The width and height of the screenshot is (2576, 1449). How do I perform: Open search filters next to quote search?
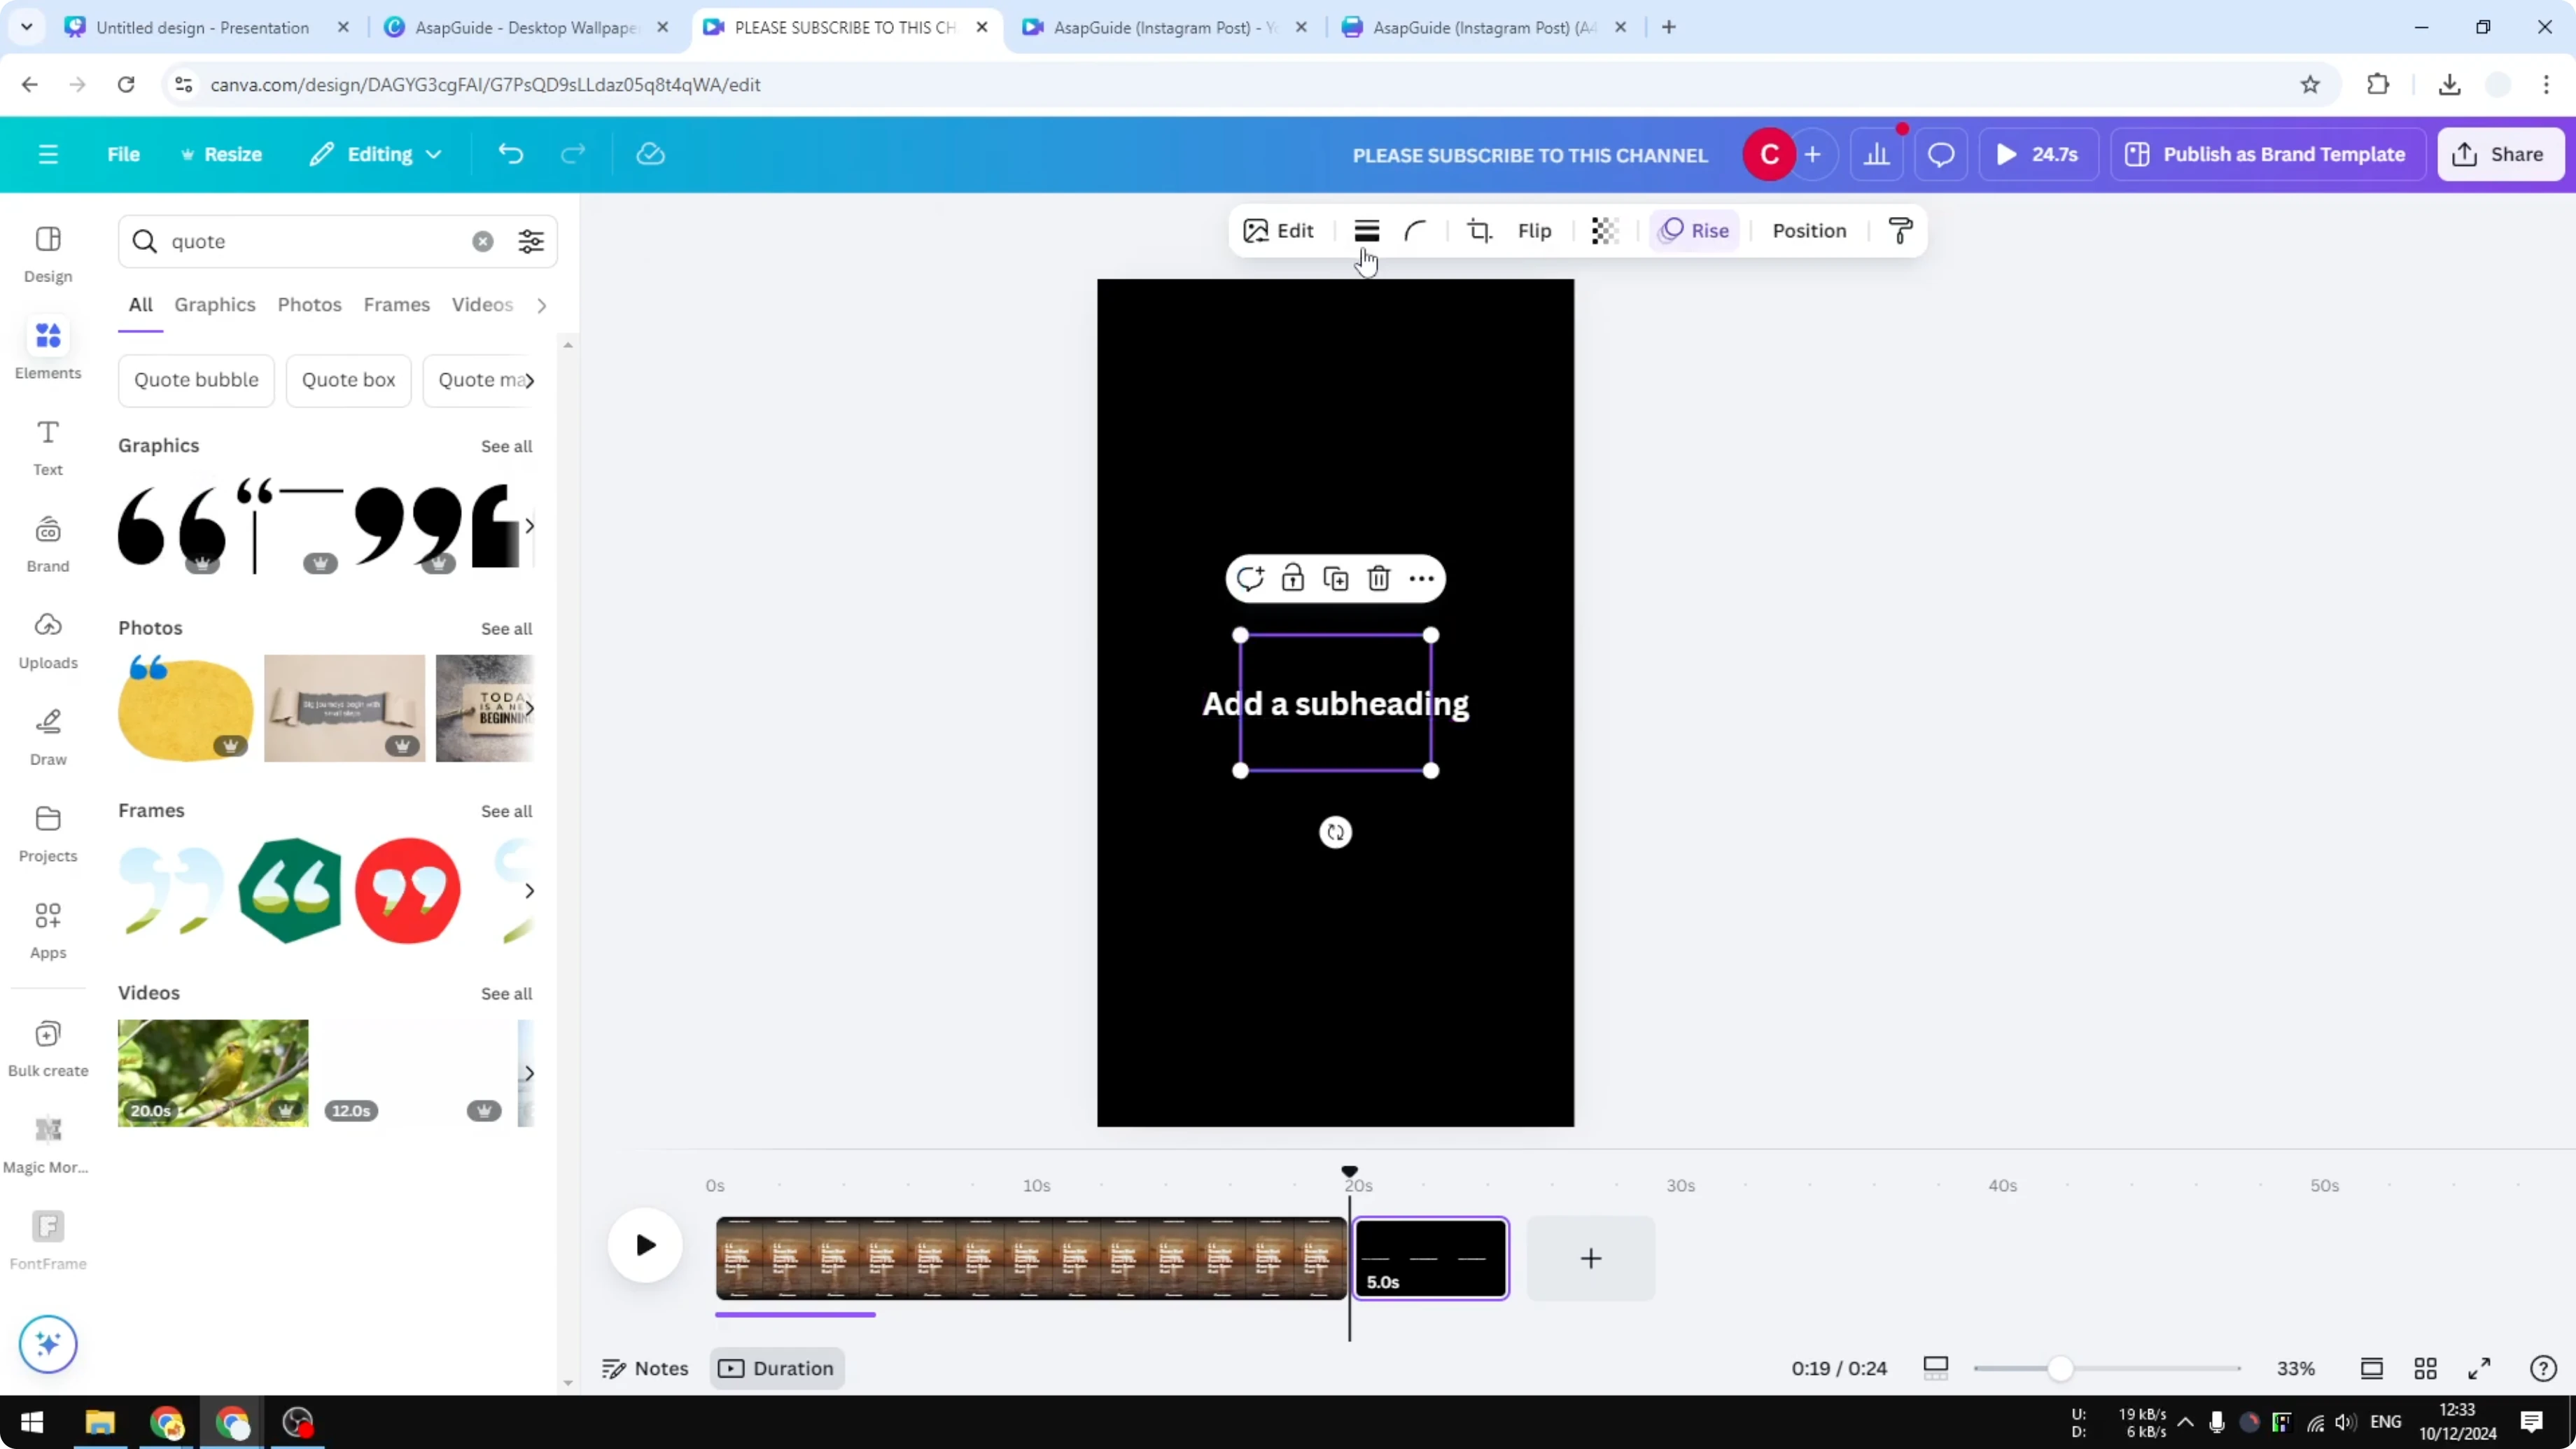click(x=531, y=241)
